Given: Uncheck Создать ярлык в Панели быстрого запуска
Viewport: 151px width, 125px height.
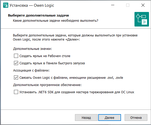Looking at the screenshot, I should 16,63.
